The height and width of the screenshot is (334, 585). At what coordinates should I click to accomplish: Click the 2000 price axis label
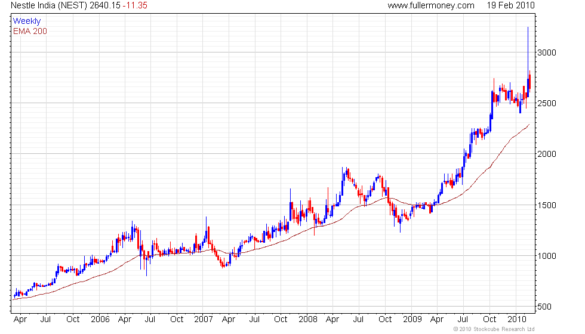(x=547, y=154)
